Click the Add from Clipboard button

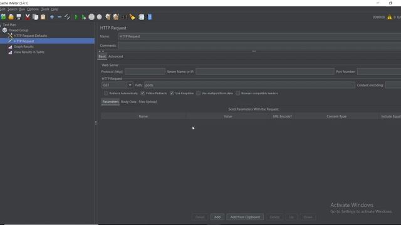tap(245, 217)
